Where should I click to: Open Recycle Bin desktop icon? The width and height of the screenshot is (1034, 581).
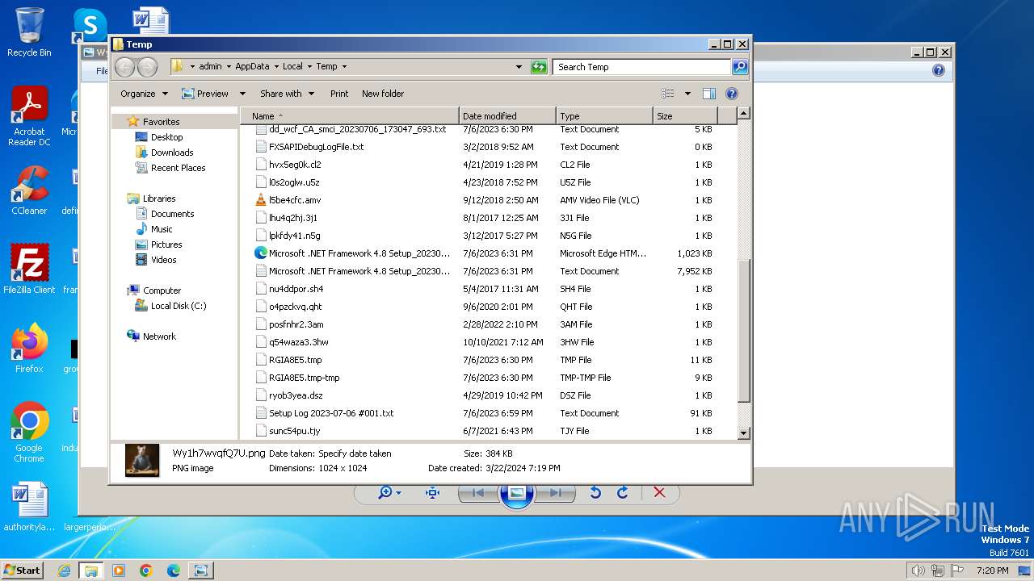tap(29, 32)
